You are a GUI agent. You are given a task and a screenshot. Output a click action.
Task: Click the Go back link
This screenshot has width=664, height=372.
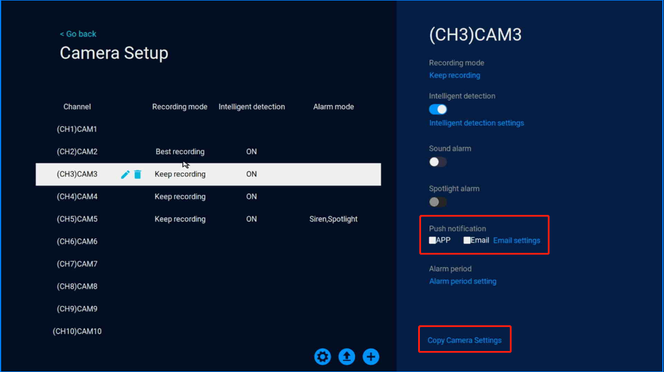(x=78, y=34)
